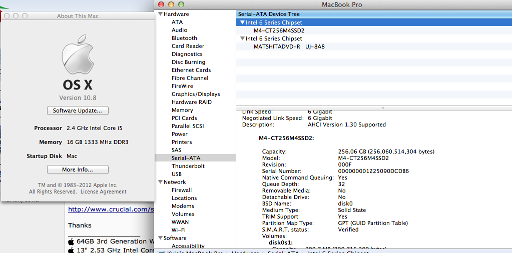Image resolution: width=512 pixels, height=253 pixels.
Task: Select ATA in the Hardware list
Action: 177,22
